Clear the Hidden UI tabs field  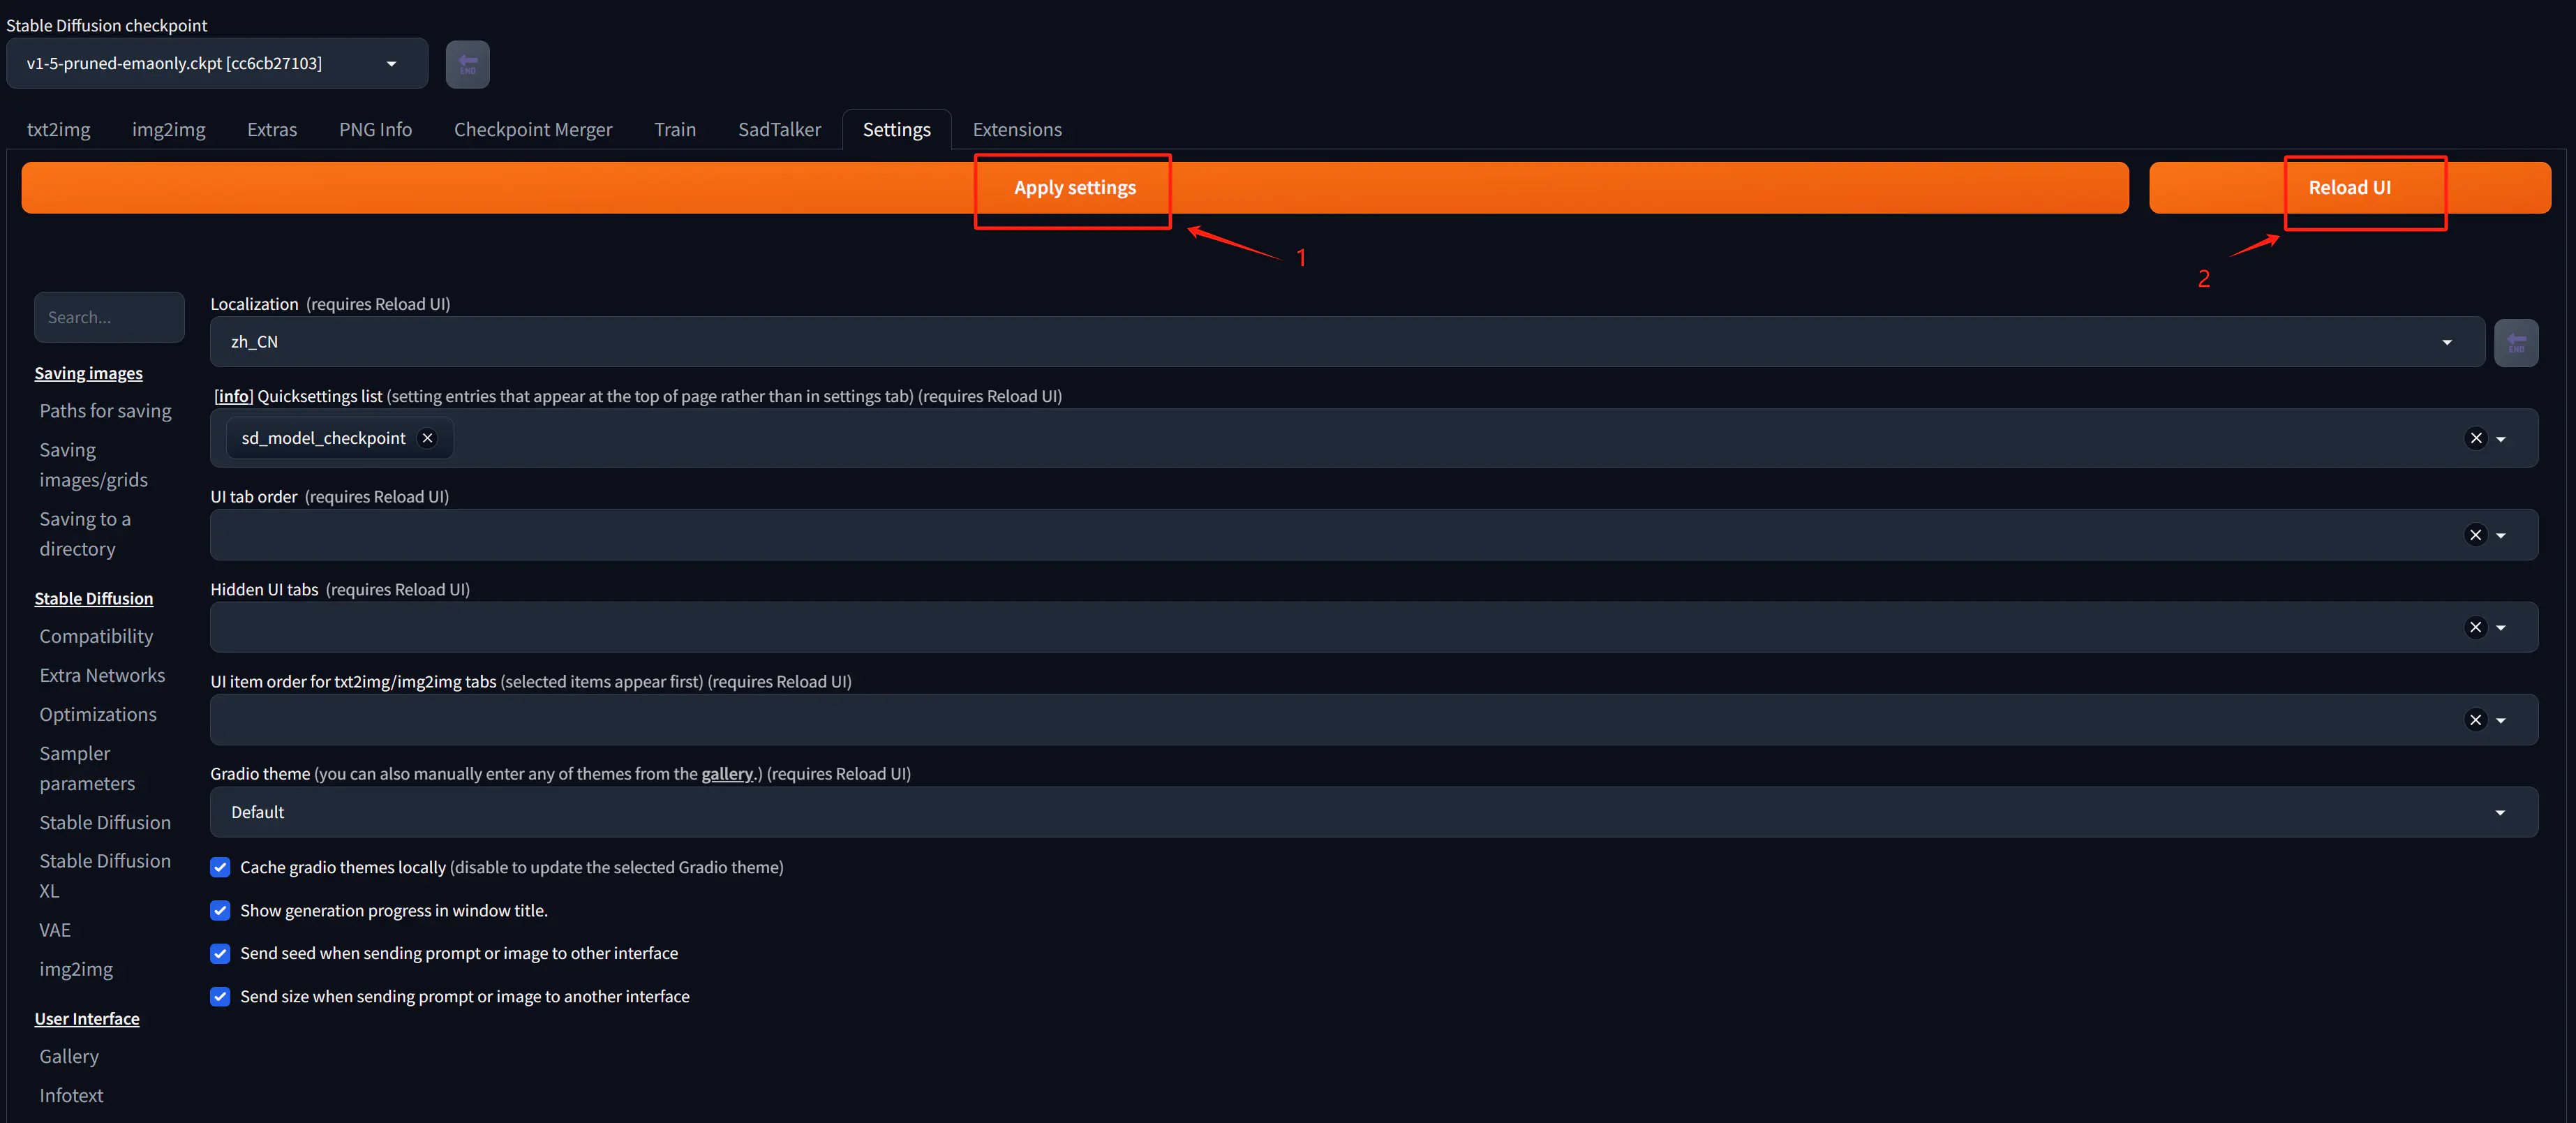coord(2475,628)
